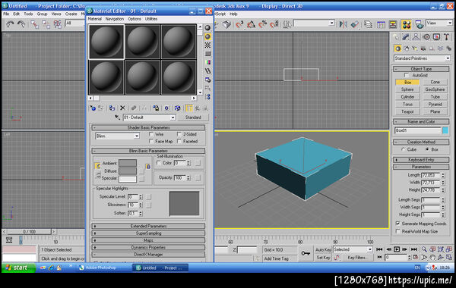
Task: Switch to the Display command panel tab
Action: click(436, 37)
